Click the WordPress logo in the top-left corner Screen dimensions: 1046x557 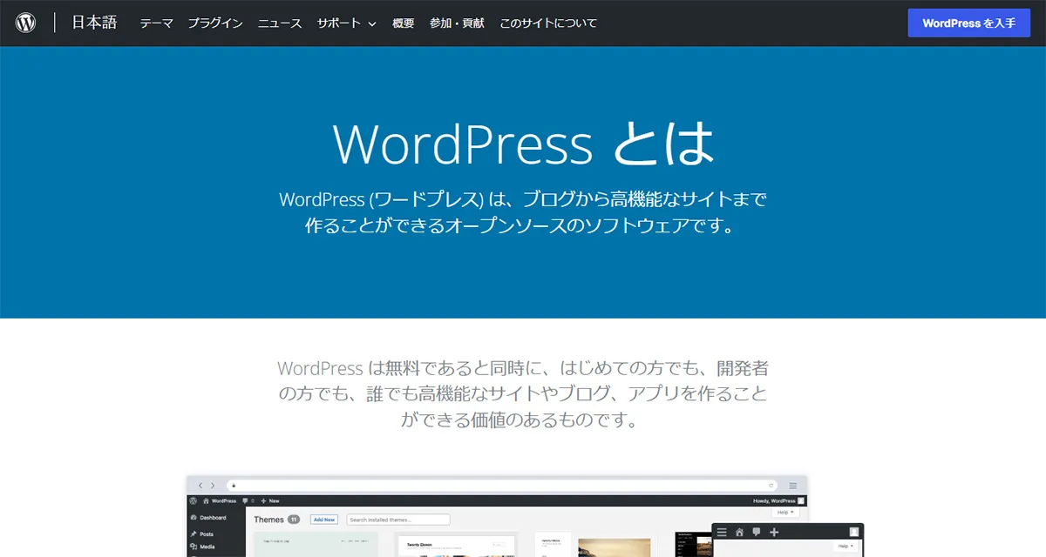point(25,23)
